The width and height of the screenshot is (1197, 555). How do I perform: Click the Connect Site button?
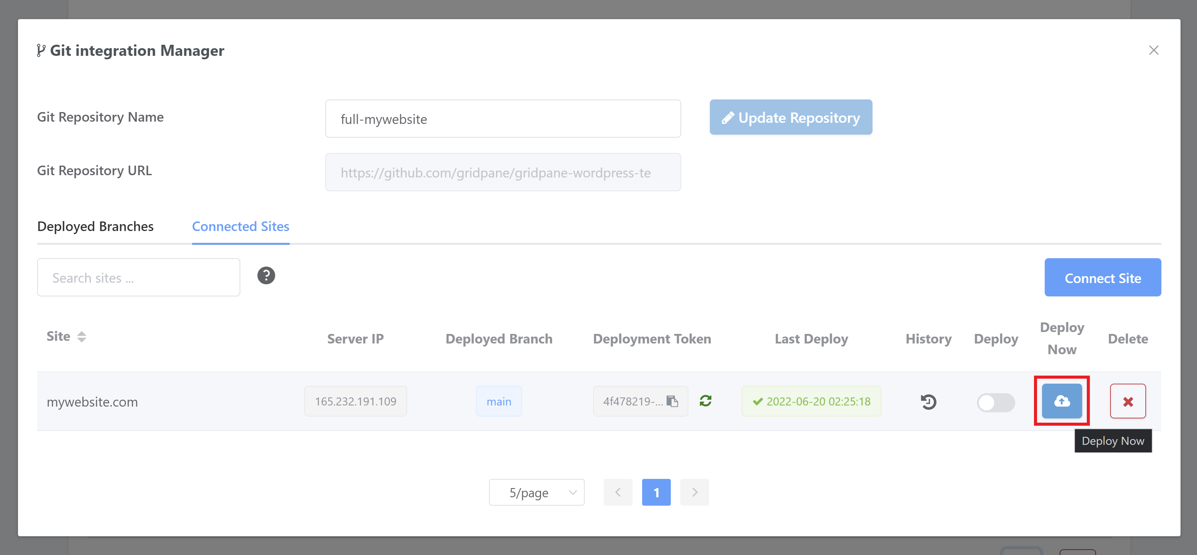pyautogui.click(x=1102, y=278)
